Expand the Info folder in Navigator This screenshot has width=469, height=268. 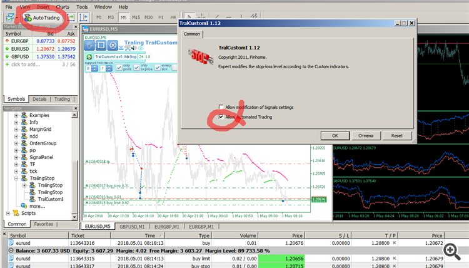(16, 122)
